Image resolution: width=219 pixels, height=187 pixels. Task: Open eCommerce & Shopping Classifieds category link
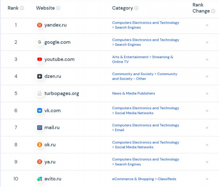(x=144, y=179)
